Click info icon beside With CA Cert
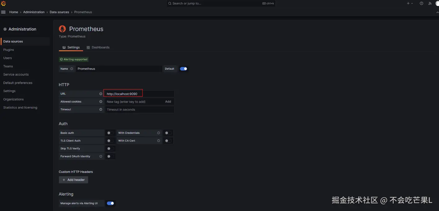This screenshot has height=211, width=439. [x=159, y=141]
